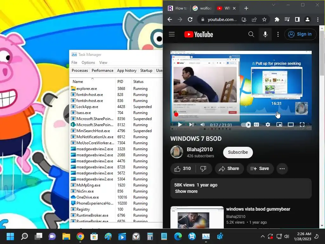This screenshot has width=325, height=244.
Task: Select the OneDrive.exe process row
Action: tap(116, 197)
